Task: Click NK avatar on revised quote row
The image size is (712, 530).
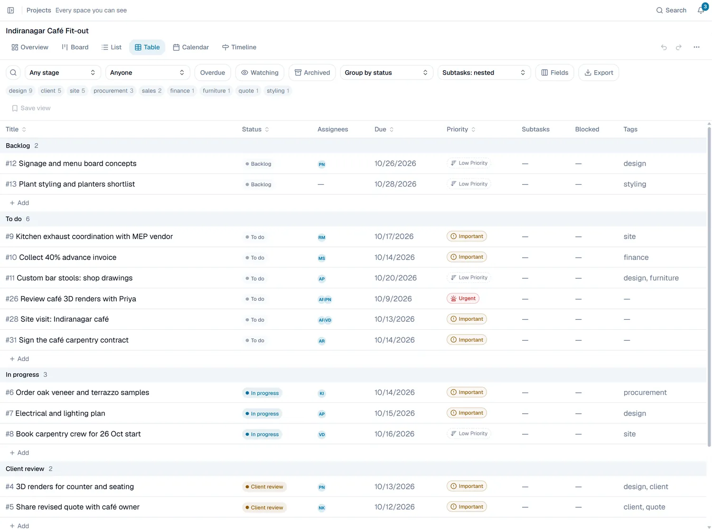Action: [x=322, y=508]
